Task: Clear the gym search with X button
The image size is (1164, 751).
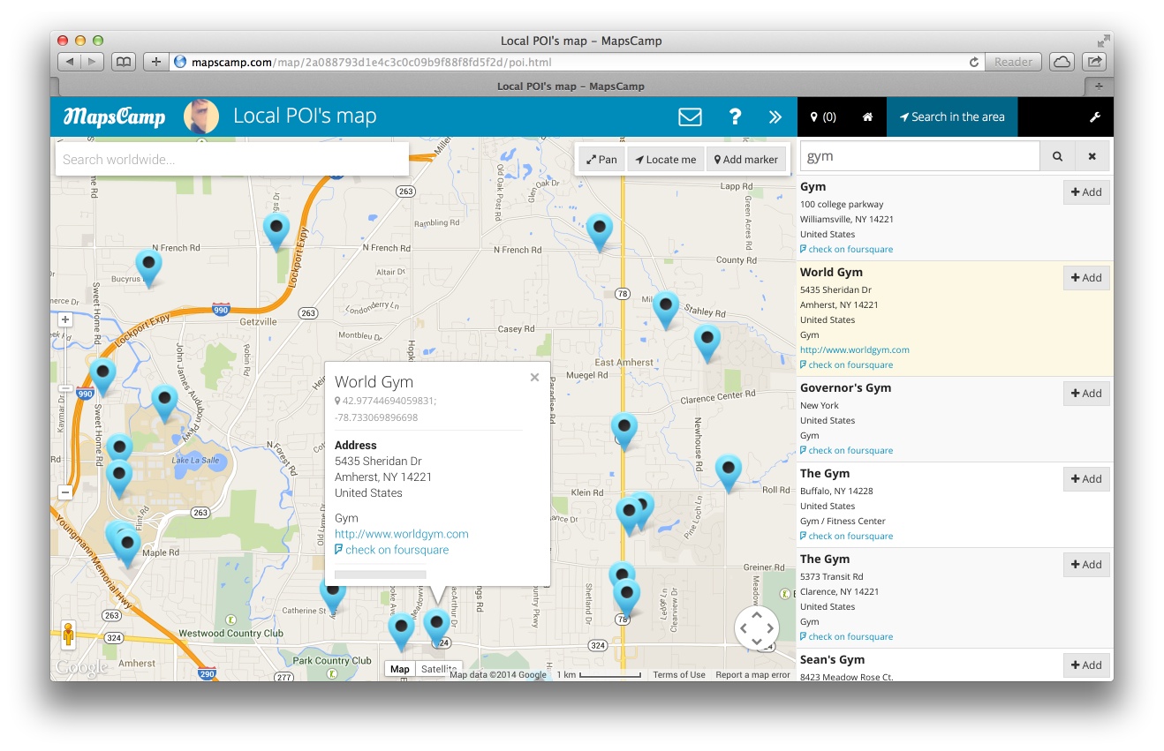Action: (x=1092, y=156)
